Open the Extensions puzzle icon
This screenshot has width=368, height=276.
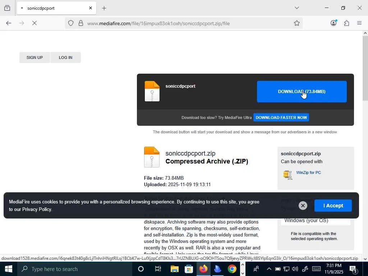point(346,23)
